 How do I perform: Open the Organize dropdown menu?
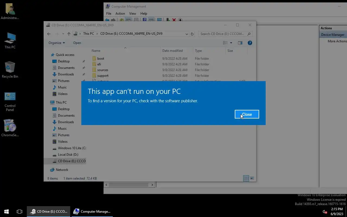[57, 43]
